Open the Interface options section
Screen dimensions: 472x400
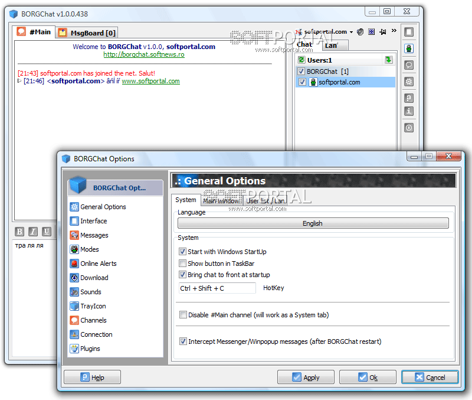(88, 221)
